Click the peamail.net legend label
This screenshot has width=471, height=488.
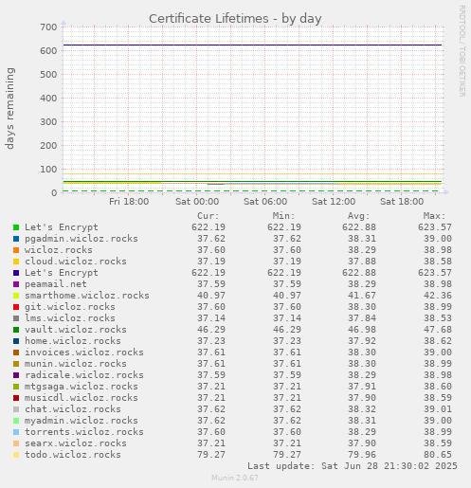click(x=56, y=284)
